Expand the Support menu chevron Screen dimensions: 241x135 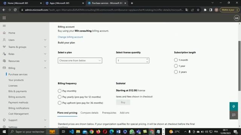pos(45,120)
